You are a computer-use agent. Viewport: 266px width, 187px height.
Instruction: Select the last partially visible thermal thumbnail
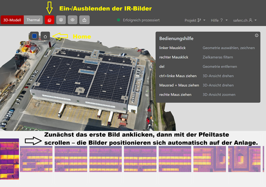[x=264, y=159]
